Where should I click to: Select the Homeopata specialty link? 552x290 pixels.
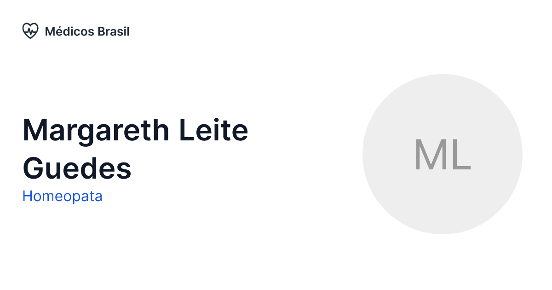62,196
